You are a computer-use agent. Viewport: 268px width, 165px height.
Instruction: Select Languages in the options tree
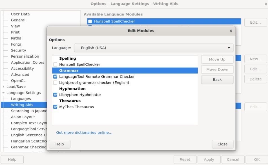point(21,99)
